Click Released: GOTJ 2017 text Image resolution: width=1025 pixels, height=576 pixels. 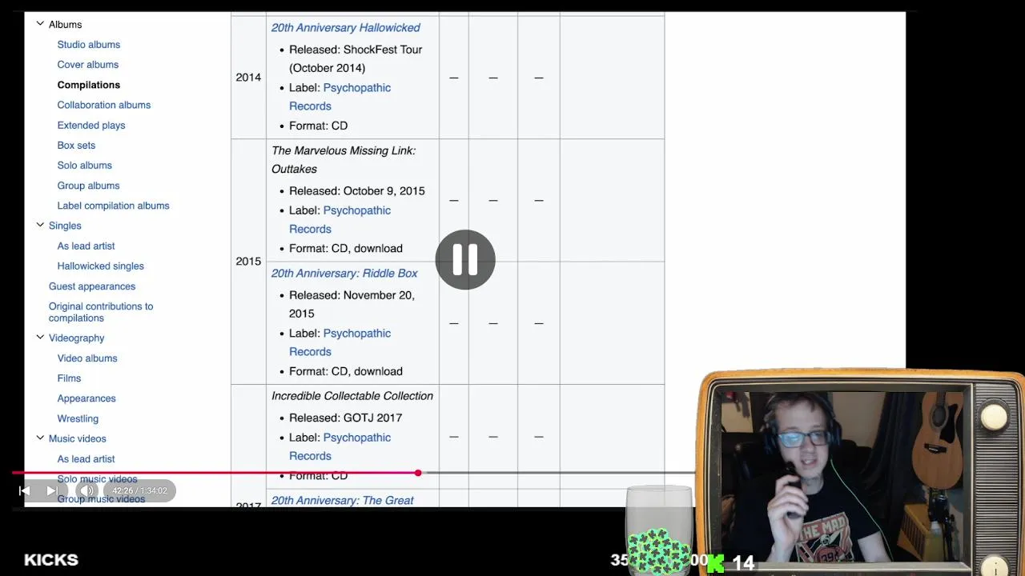pyautogui.click(x=346, y=418)
